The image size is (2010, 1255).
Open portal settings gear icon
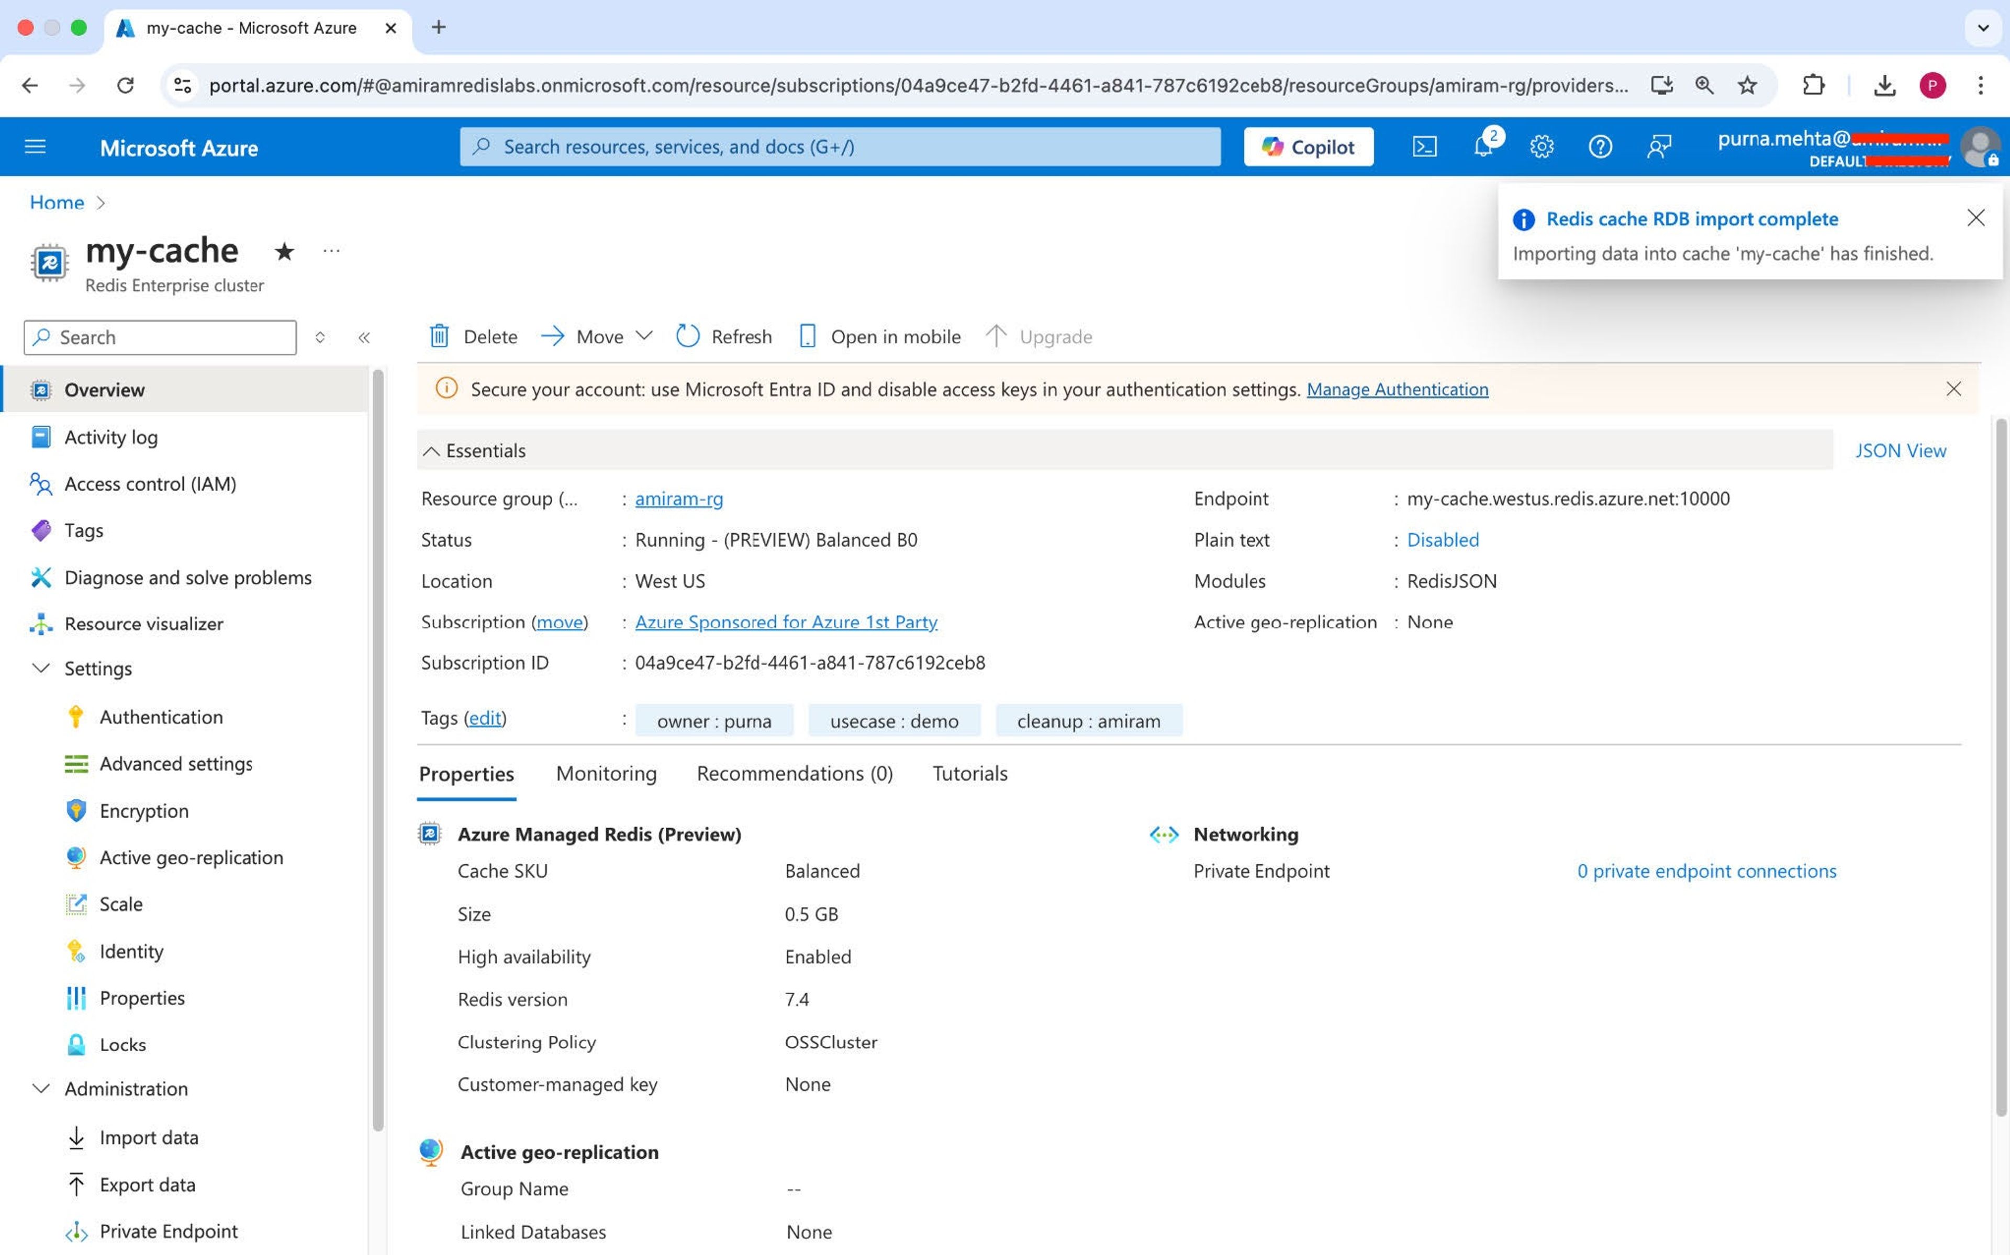[x=1541, y=147]
